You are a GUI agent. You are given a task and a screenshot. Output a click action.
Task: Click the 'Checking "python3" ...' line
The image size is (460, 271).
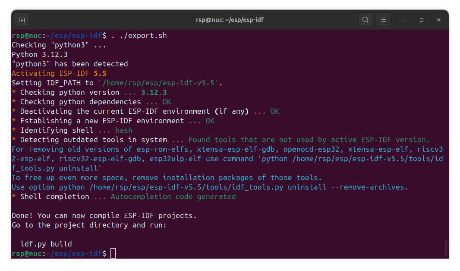(59, 45)
